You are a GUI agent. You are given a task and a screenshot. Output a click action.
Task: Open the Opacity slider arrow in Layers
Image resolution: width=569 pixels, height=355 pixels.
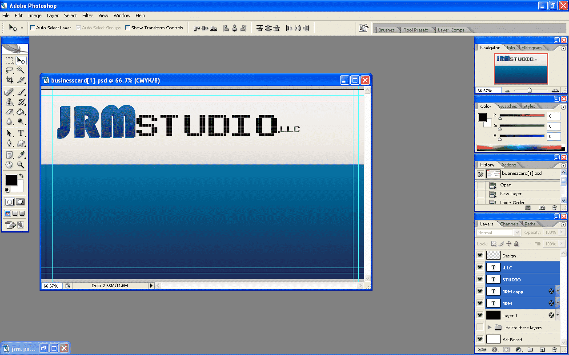[x=561, y=233]
